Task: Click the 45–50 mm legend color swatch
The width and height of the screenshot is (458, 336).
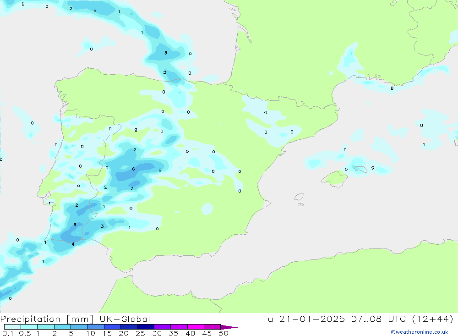Action: 213,327
